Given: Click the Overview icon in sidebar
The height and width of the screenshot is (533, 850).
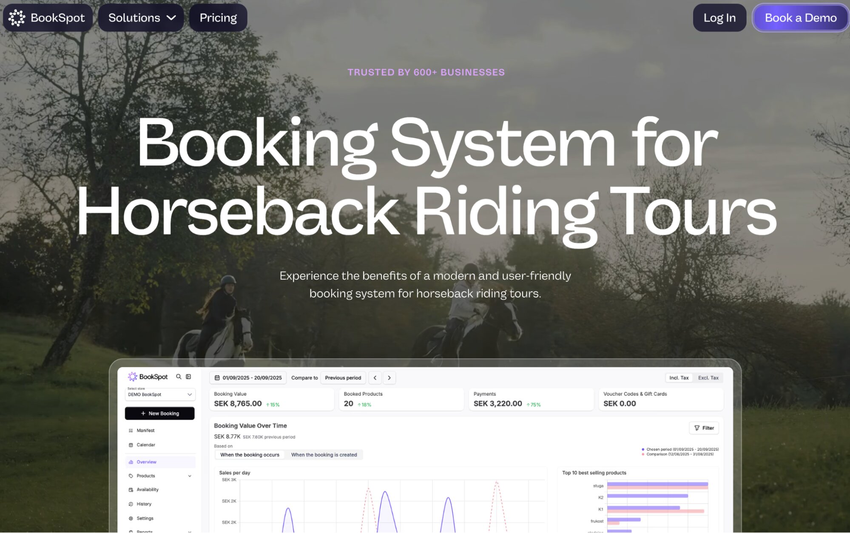Looking at the screenshot, I should (x=131, y=462).
